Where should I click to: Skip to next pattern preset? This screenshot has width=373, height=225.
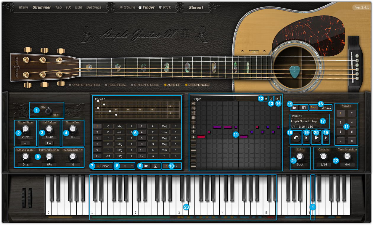pos(326,138)
